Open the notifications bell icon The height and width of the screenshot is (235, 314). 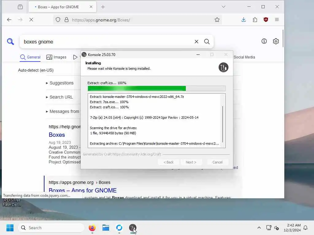[x=305, y=228]
